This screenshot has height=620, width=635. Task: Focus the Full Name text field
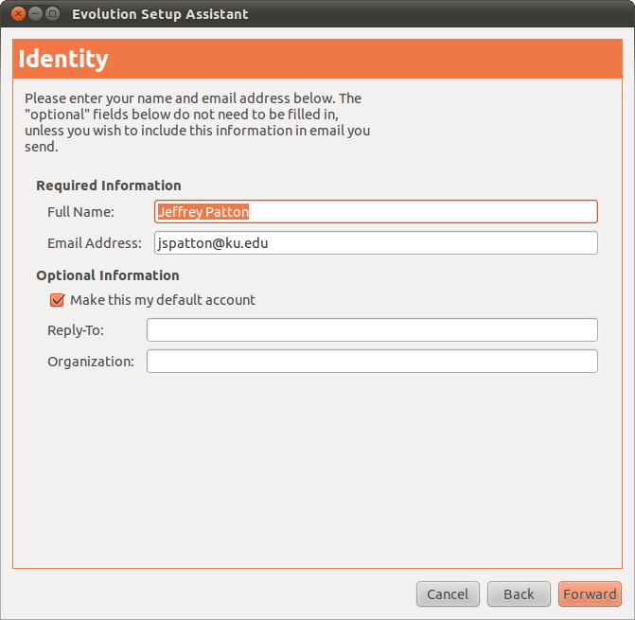click(376, 212)
